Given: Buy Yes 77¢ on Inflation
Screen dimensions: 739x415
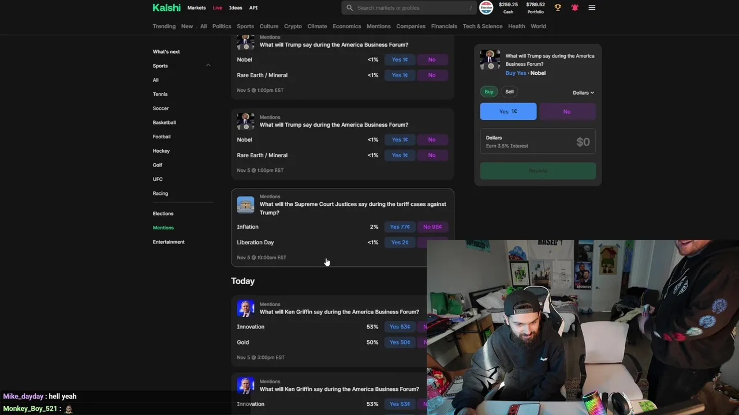Looking at the screenshot, I should pyautogui.click(x=400, y=227).
